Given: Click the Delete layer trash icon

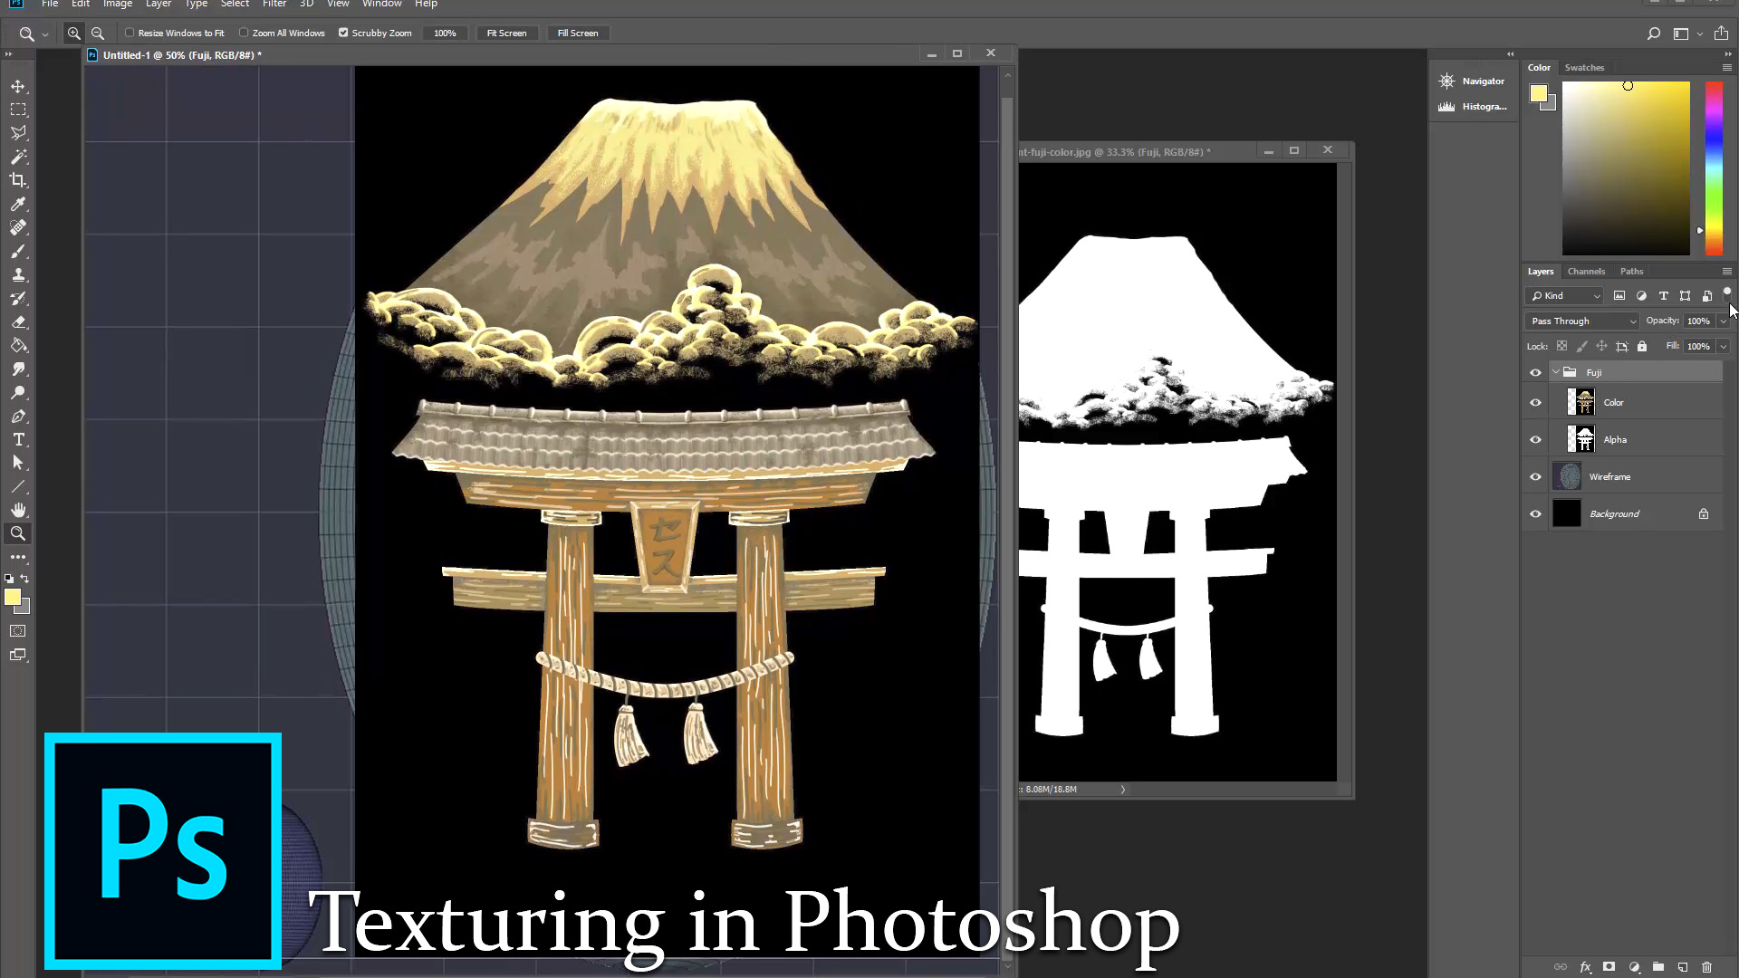Looking at the screenshot, I should point(1706,967).
